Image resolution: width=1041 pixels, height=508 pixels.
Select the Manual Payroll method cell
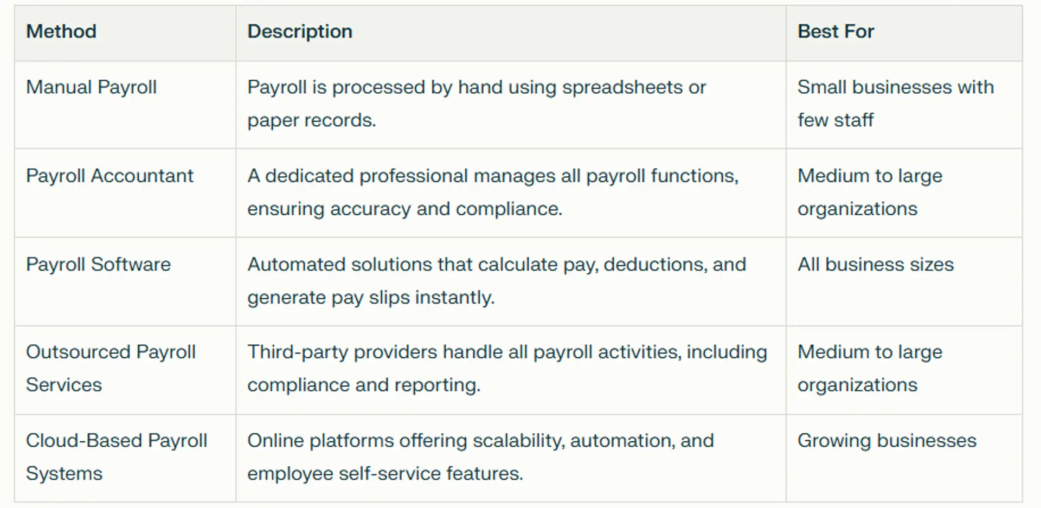click(x=91, y=87)
